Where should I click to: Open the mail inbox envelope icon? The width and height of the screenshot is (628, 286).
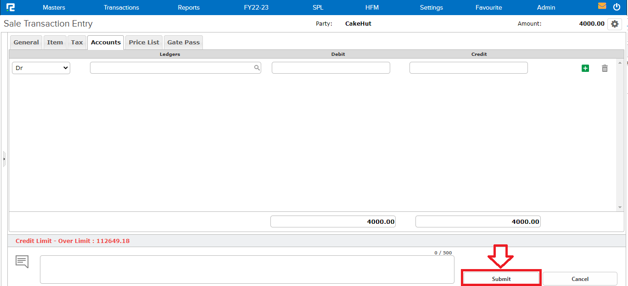pyautogui.click(x=602, y=6)
